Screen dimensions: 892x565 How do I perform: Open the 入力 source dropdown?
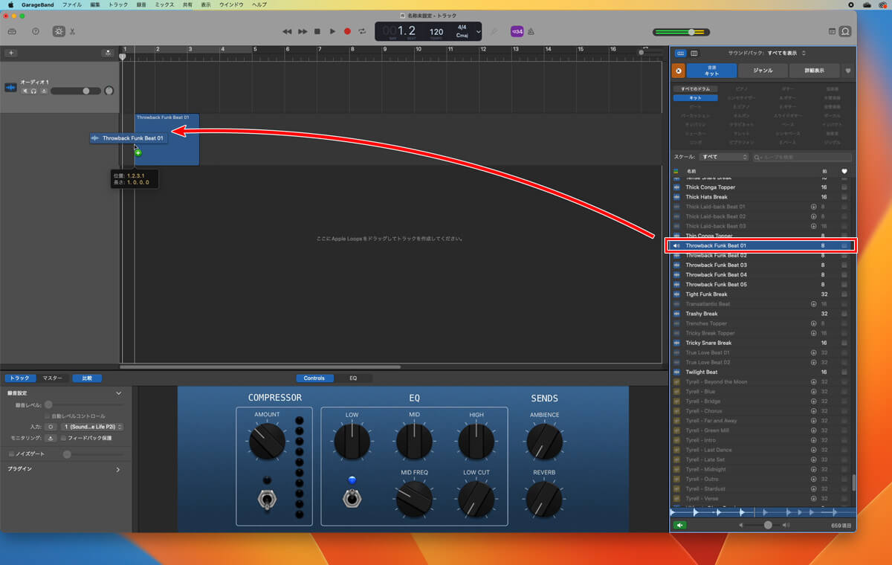click(x=91, y=427)
